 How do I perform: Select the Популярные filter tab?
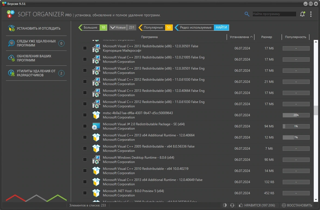156,27
